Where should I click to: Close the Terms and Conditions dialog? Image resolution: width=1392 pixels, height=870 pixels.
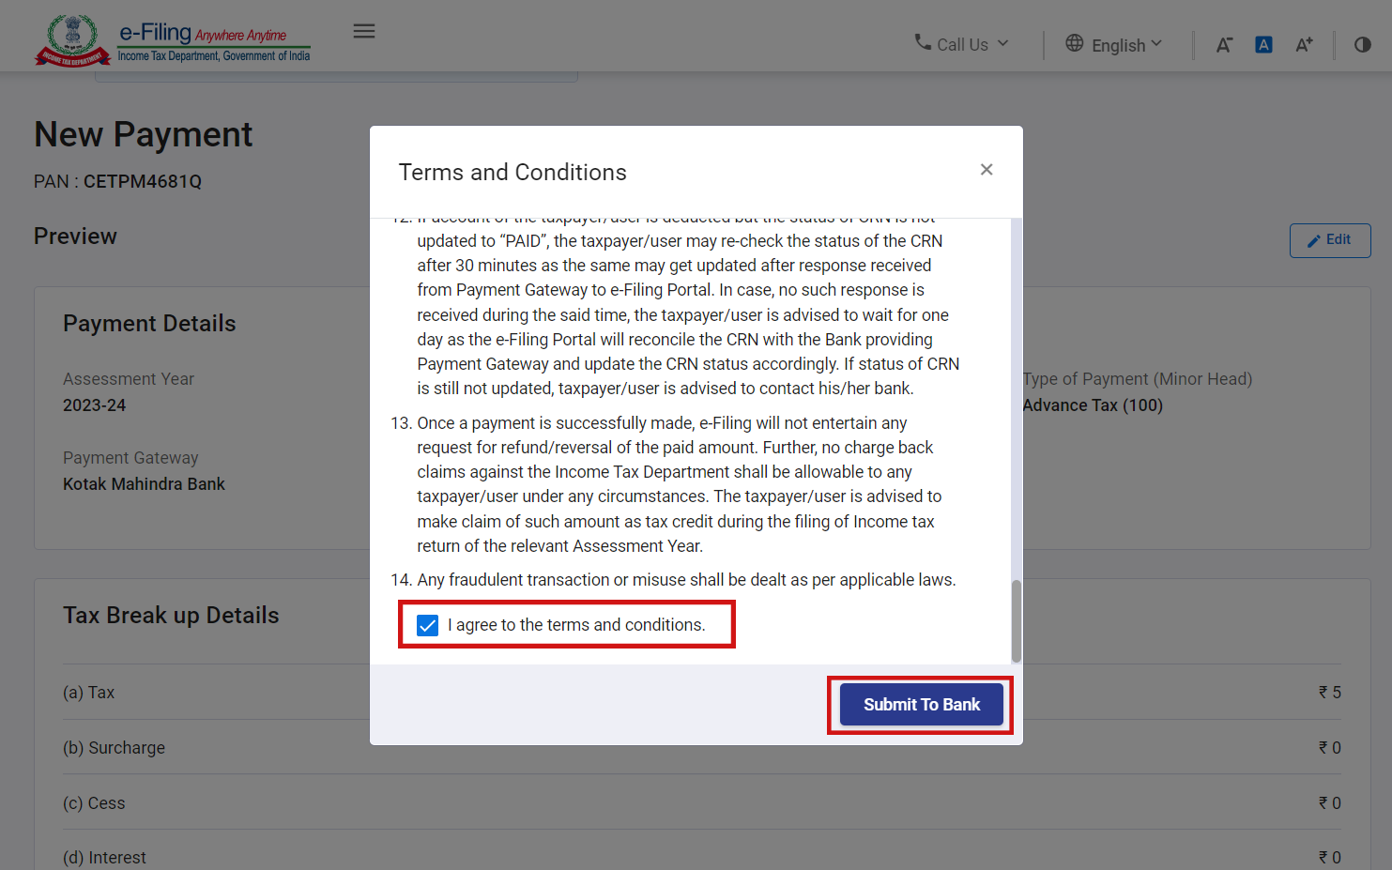[987, 170]
